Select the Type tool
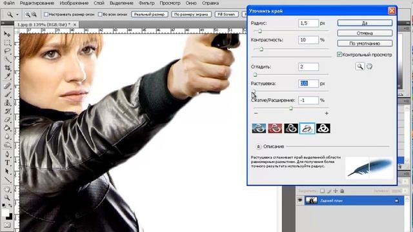Screen dimensions: 413x232 click(7, 162)
